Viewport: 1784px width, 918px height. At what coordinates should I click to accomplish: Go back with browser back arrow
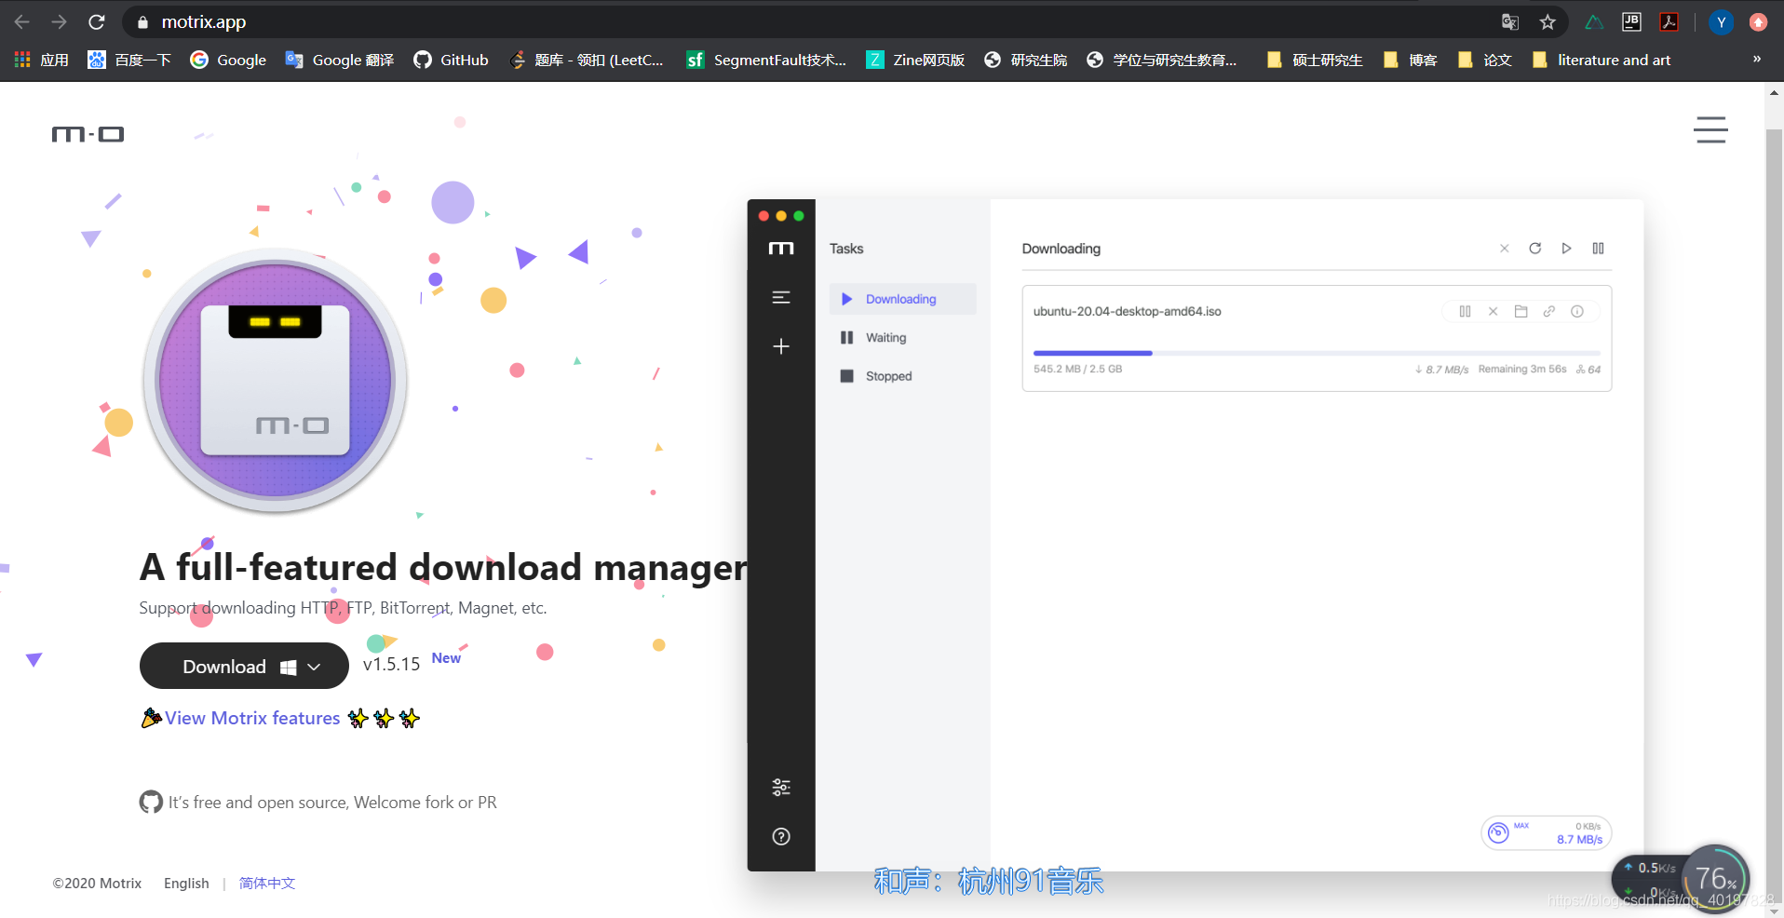[22, 21]
